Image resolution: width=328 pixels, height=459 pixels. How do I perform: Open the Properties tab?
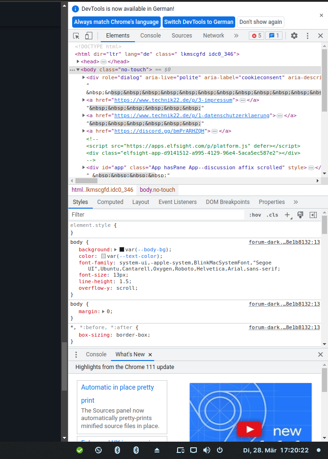(x=271, y=202)
